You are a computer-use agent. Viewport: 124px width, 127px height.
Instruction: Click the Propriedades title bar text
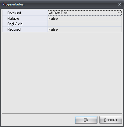13,4
